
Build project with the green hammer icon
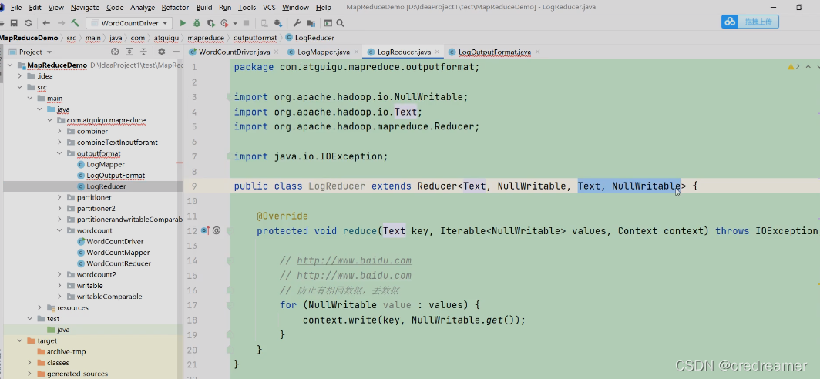click(x=76, y=23)
